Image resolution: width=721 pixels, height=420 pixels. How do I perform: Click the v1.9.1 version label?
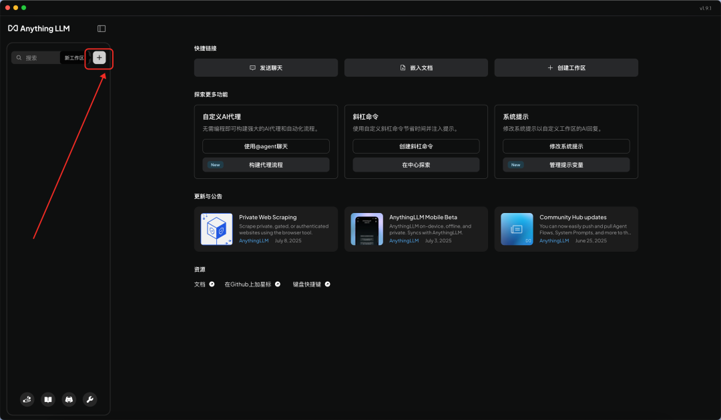click(706, 8)
